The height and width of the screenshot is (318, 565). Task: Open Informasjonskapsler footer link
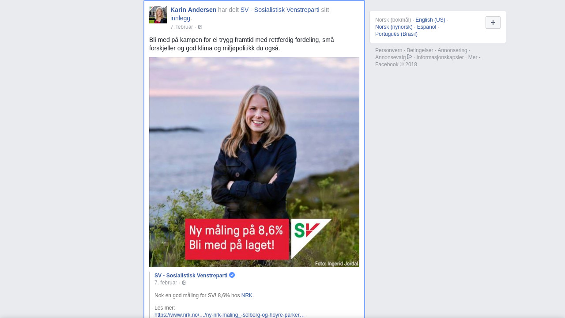440,57
